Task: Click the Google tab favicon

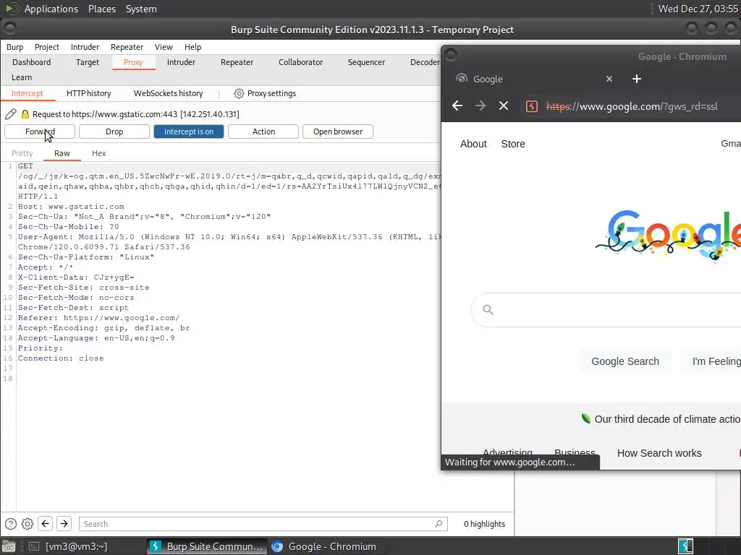Action: (462, 78)
